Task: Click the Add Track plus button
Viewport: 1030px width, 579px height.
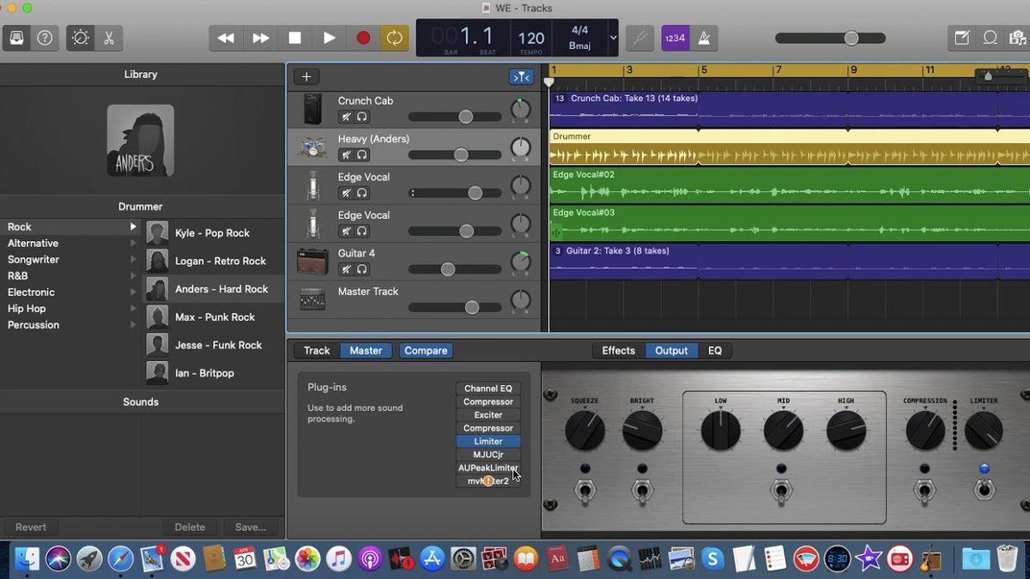Action: pyautogui.click(x=306, y=76)
